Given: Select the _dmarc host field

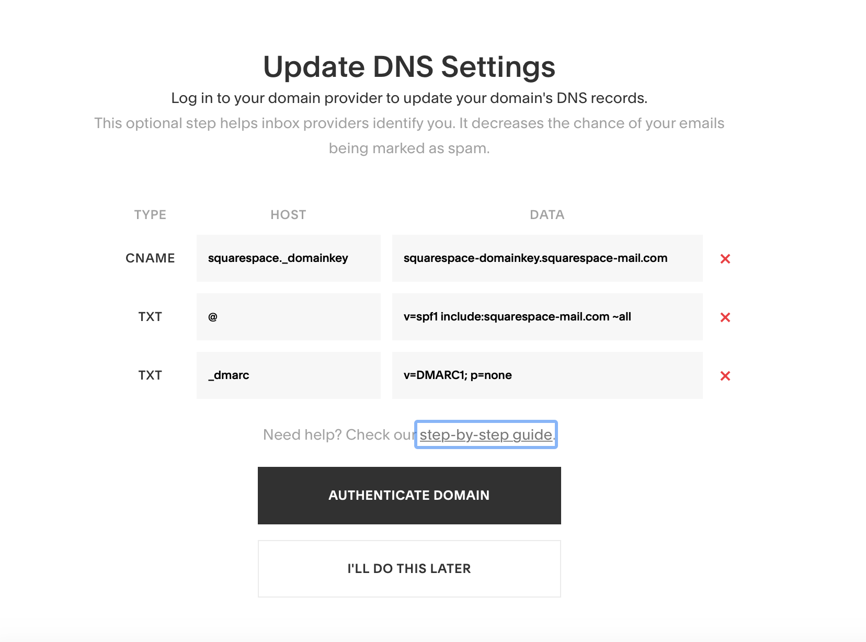Looking at the screenshot, I should coord(289,375).
